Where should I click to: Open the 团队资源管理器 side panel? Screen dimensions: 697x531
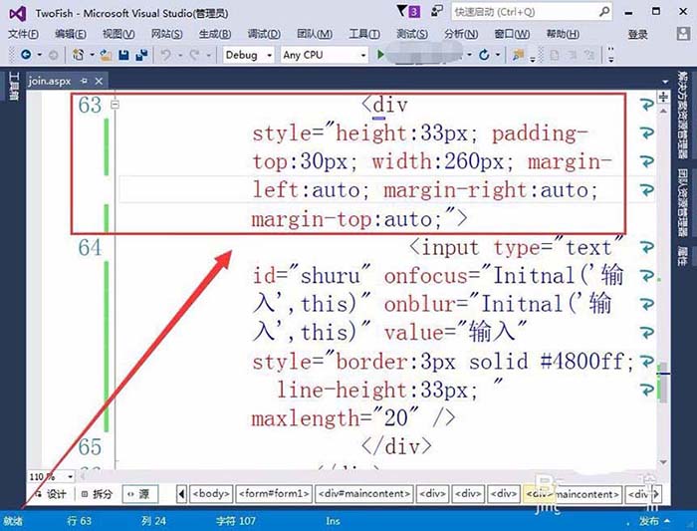pos(682,203)
